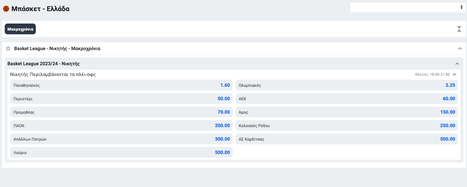The height and width of the screenshot is (187, 467).
Task: Click the collapse-all icon beside Μακροχρόνια
Action: 459,29
